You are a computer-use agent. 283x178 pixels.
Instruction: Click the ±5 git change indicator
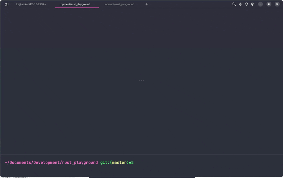point(132,162)
